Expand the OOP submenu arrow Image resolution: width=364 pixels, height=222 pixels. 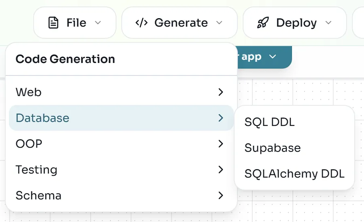tap(221, 144)
